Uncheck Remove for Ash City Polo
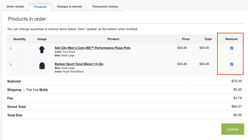Screen dimensions: 248x140 point(231,48)
